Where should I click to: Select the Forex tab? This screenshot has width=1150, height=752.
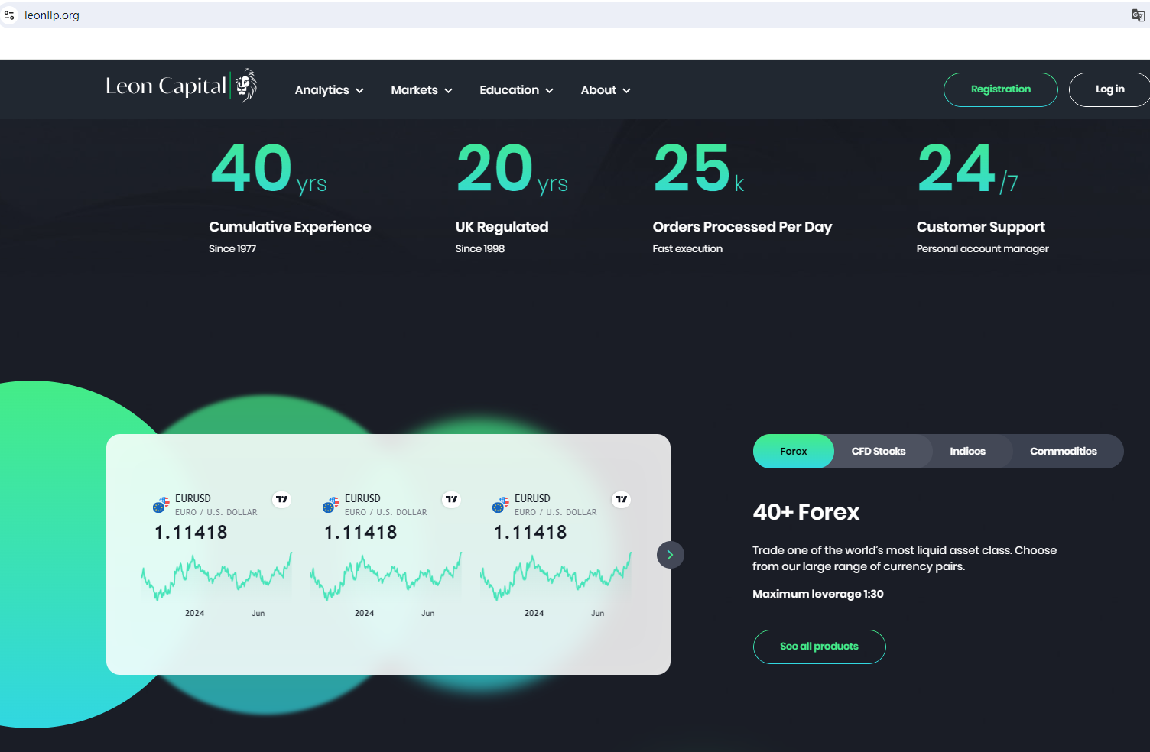[793, 452]
